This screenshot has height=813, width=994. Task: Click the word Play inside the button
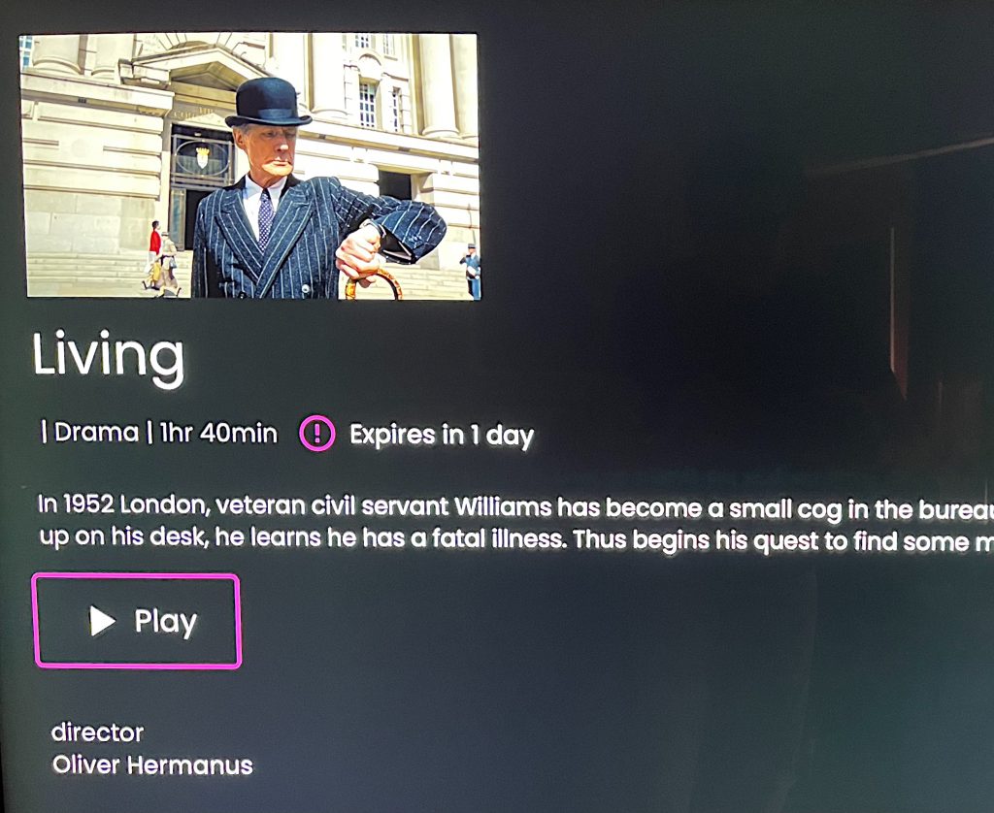click(165, 622)
